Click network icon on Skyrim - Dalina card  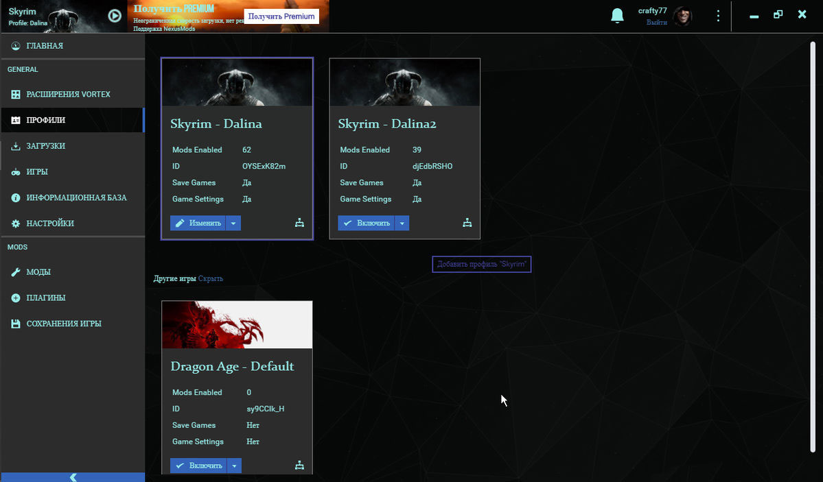coord(299,223)
